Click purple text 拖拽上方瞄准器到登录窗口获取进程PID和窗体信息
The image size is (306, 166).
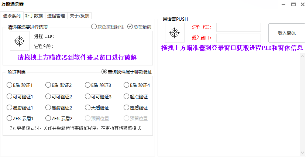232,48
